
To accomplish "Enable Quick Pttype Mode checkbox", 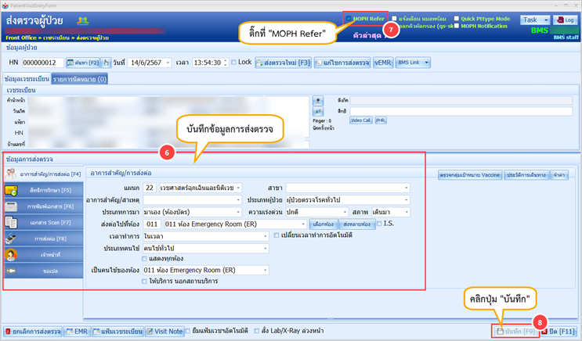I will pyautogui.click(x=457, y=19).
